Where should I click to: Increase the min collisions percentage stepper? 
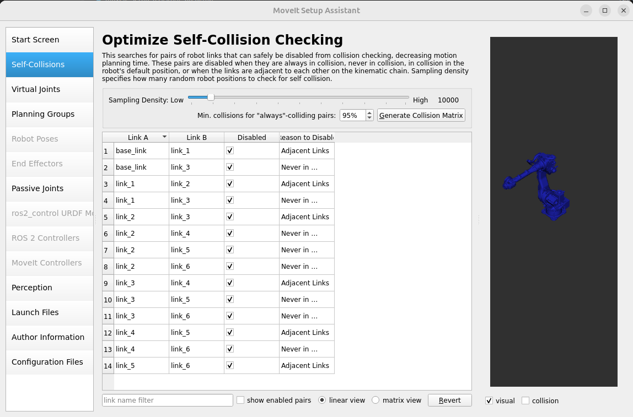click(369, 113)
